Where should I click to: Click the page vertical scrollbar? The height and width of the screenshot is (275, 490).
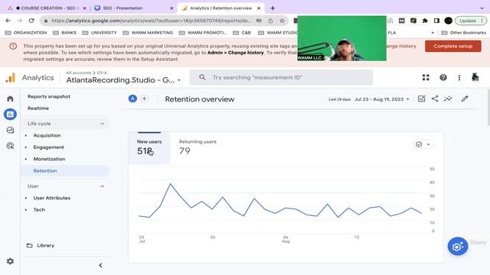pos(488,107)
